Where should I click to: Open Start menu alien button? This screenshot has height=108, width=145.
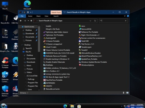tap(3, 106)
